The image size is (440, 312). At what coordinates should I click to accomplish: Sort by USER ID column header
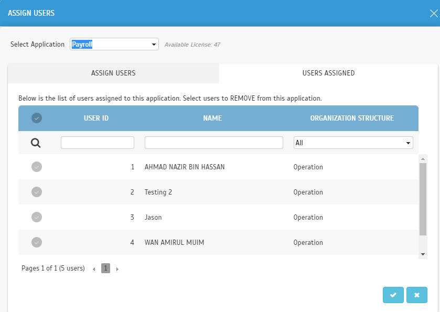click(96, 118)
